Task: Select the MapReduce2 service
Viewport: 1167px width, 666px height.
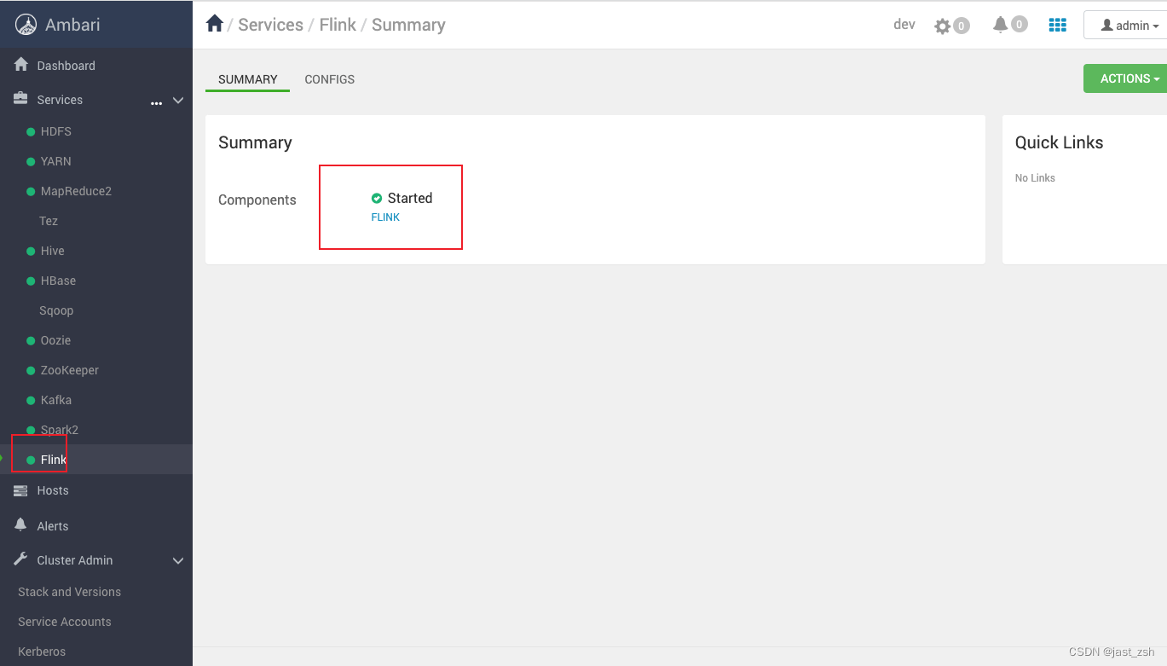Action: tap(76, 191)
